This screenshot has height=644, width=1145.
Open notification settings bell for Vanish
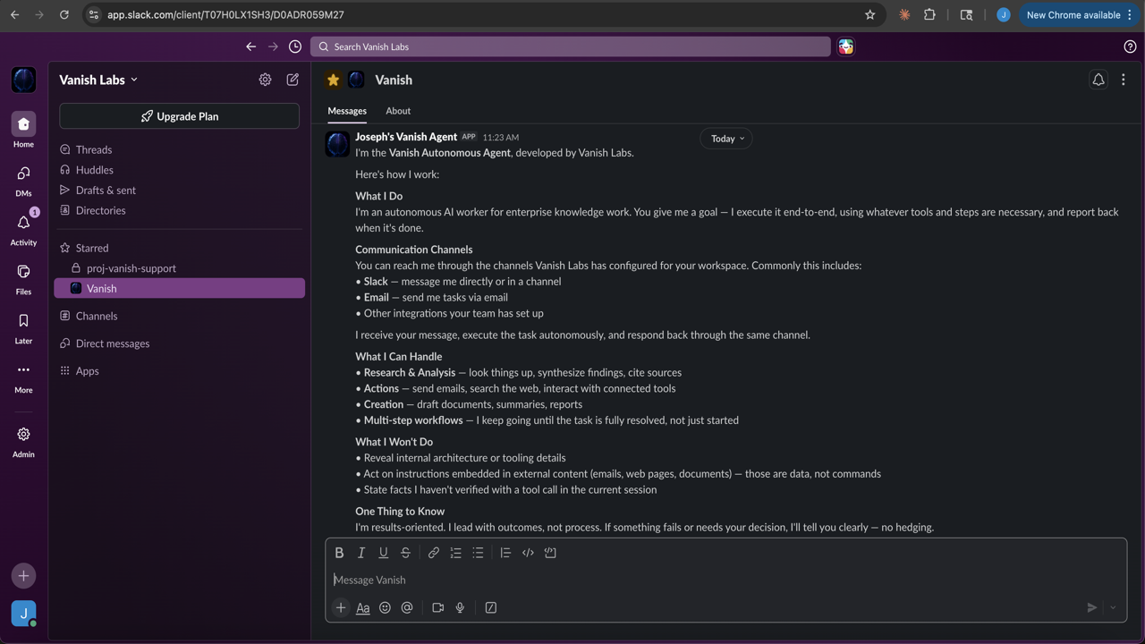click(x=1098, y=80)
